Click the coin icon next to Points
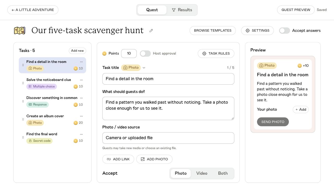334x188 pixels. tap(104, 54)
